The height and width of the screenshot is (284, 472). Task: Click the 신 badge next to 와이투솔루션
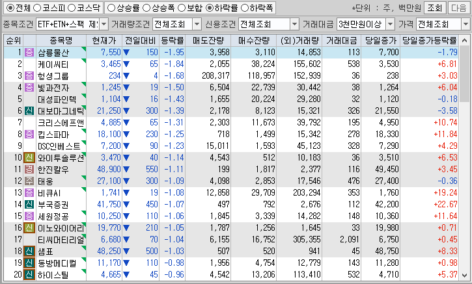29,158
